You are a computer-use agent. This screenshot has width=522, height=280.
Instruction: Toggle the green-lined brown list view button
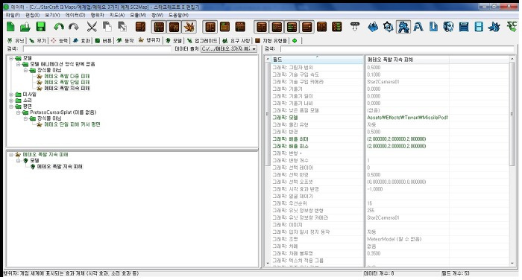(292, 27)
